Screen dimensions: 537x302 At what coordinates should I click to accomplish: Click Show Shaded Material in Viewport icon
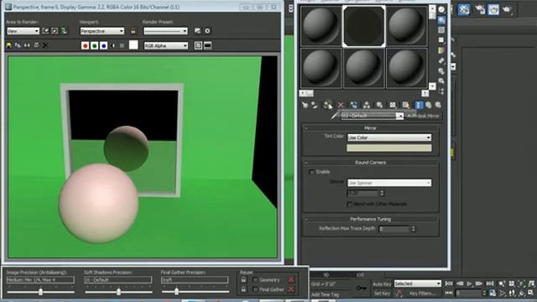pyautogui.click(x=406, y=105)
